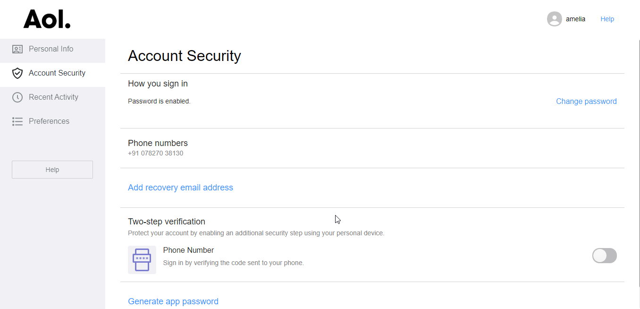Click the Aol. logo
The height and width of the screenshot is (309, 640).
pyautogui.click(x=47, y=19)
